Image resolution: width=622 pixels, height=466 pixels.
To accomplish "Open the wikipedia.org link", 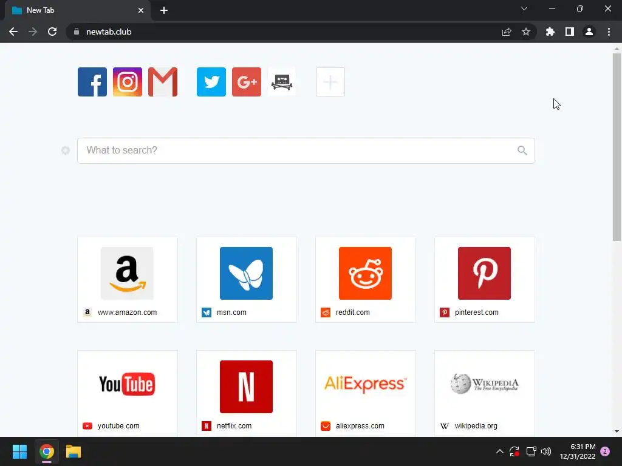I will click(476, 425).
